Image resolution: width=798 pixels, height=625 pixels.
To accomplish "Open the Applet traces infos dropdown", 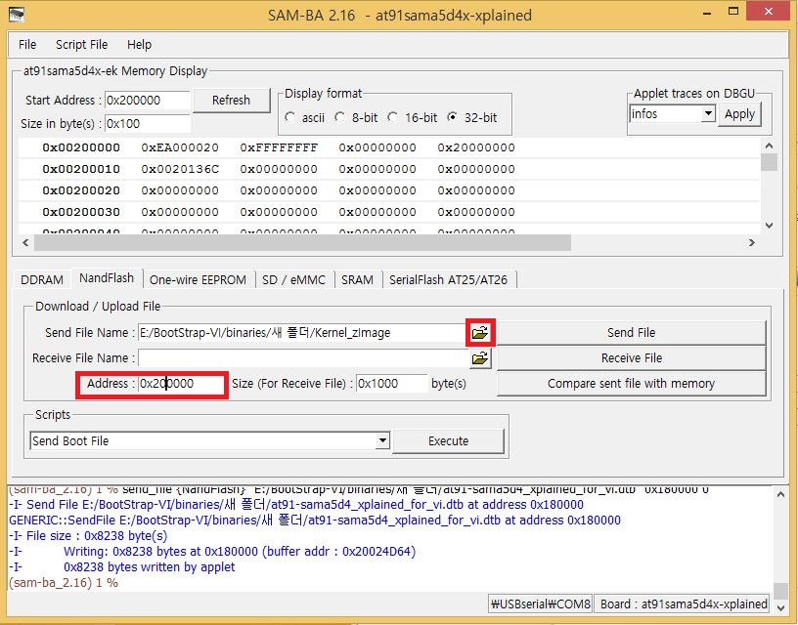I will click(708, 114).
